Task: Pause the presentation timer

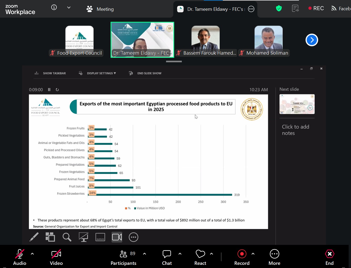Action: (x=49, y=90)
